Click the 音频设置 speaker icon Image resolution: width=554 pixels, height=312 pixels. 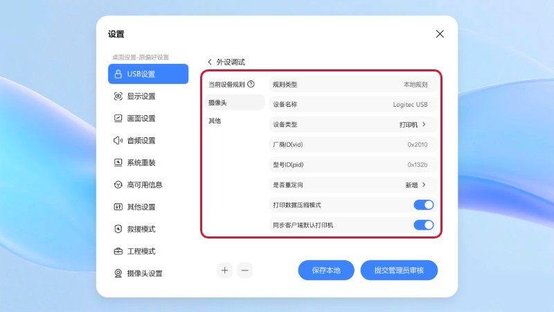tap(118, 141)
